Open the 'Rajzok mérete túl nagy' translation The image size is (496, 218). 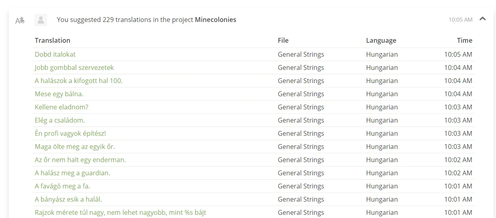pyautogui.click(x=120, y=212)
